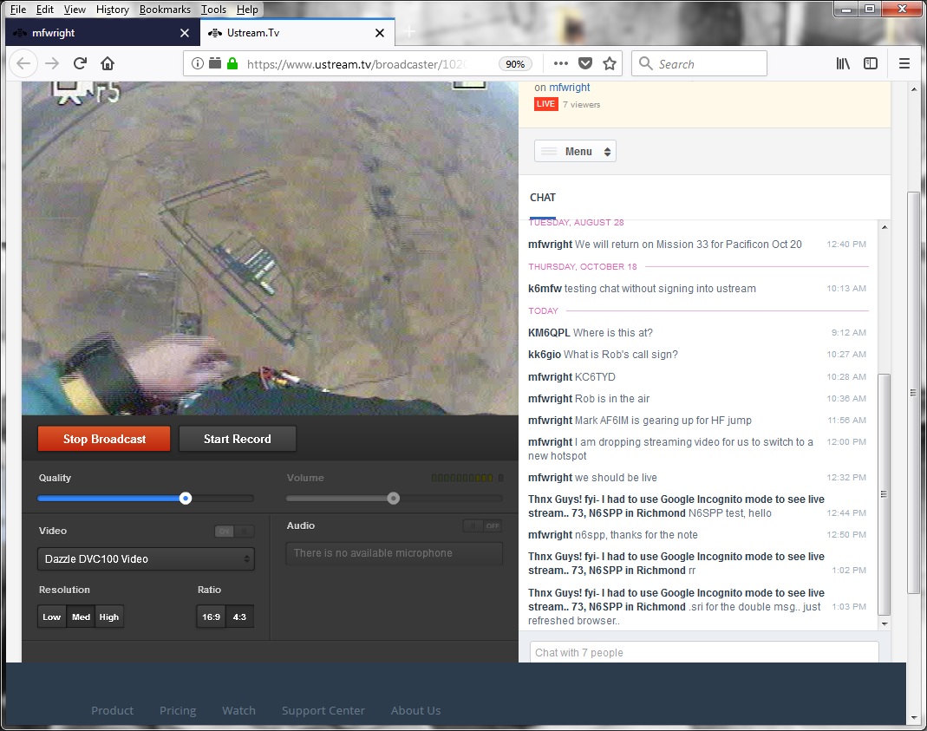Viewport: 927px width, 731px height.
Task: Set resolution to High
Action: click(x=109, y=617)
